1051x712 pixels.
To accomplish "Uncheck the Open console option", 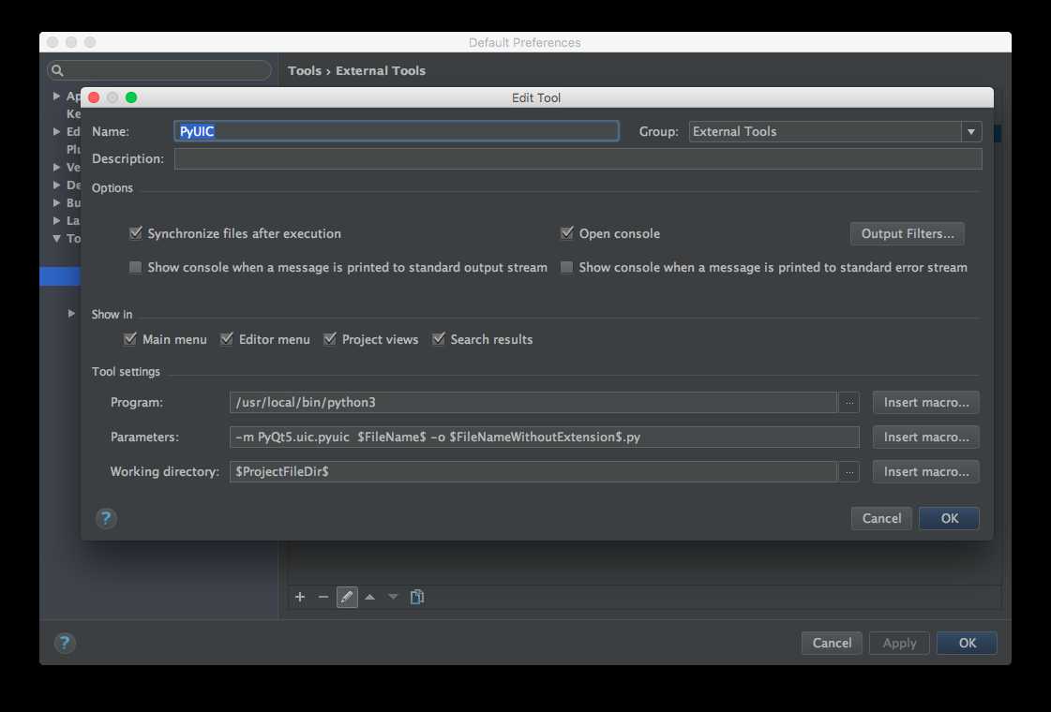I will click(x=567, y=233).
